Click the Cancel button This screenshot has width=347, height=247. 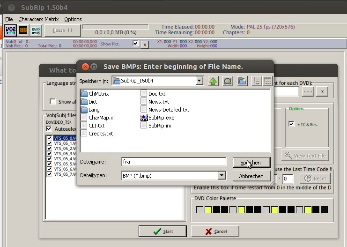[x=215, y=232]
